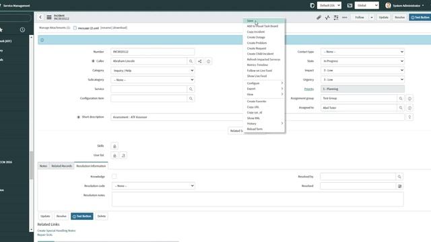Open the Impact dropdown
This screenshot has width=431, height=242.
(362, 70)
